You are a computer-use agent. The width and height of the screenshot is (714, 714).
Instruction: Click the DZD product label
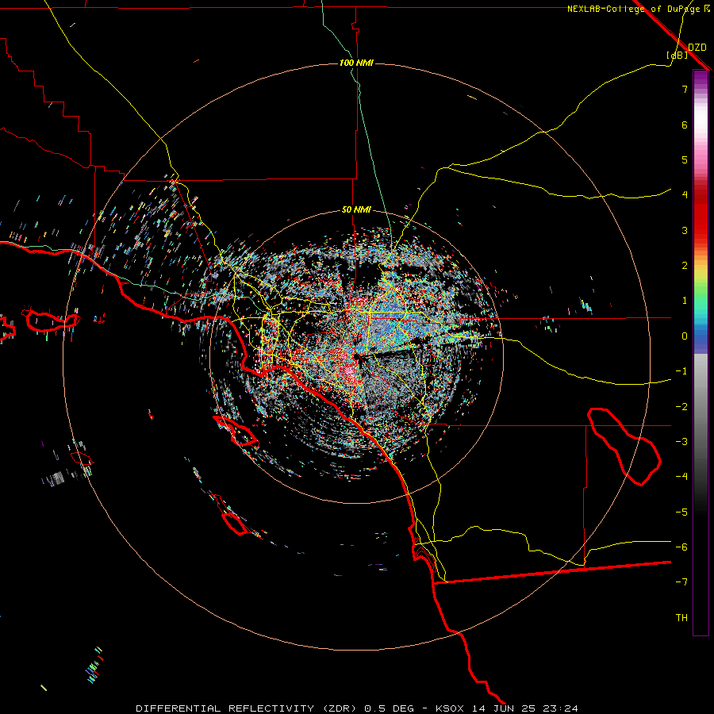point(697,47)
